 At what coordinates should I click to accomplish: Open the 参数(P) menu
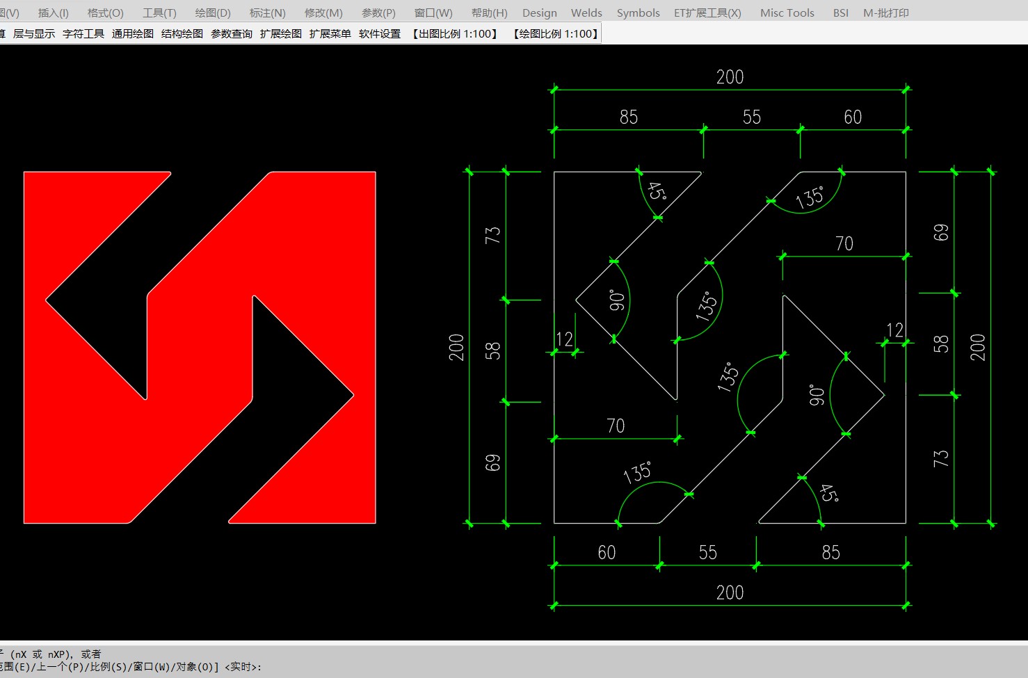tap(378, 13)
